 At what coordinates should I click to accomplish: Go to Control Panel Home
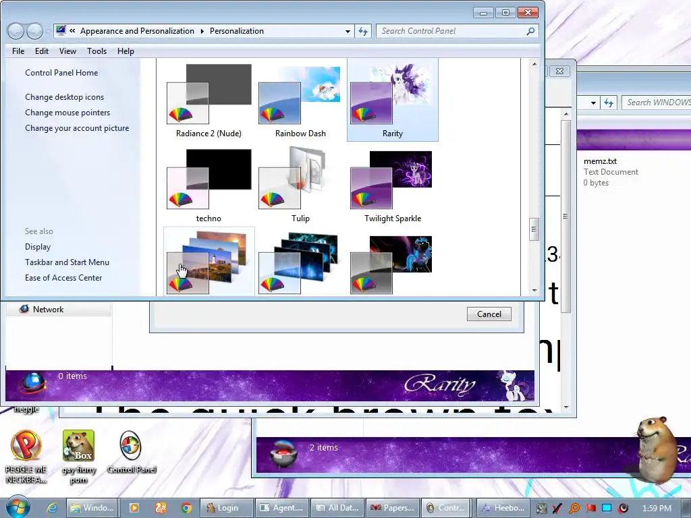point(61,73)
